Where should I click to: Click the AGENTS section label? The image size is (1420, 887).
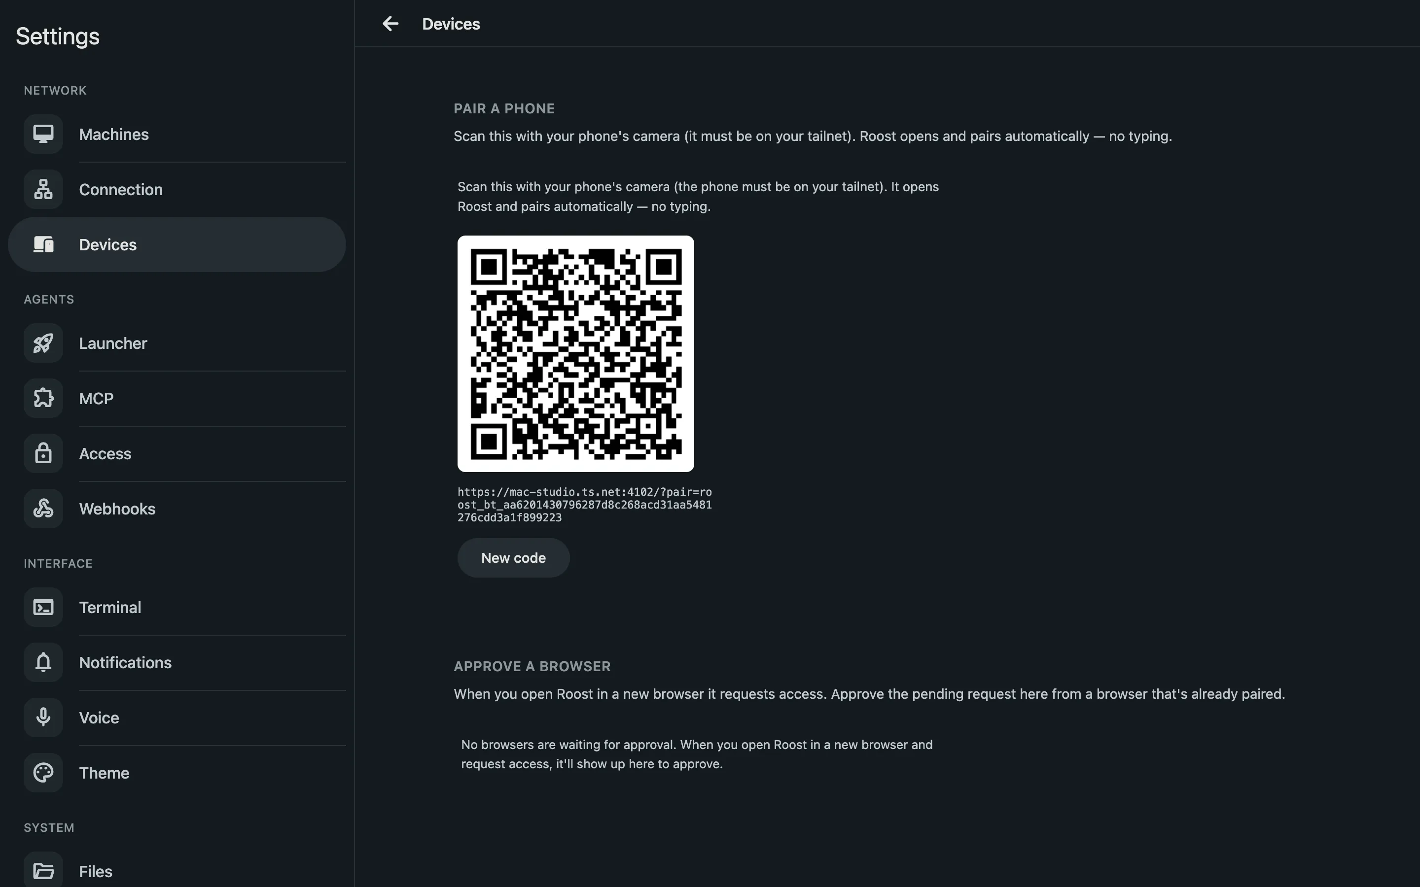pos(49,299)
